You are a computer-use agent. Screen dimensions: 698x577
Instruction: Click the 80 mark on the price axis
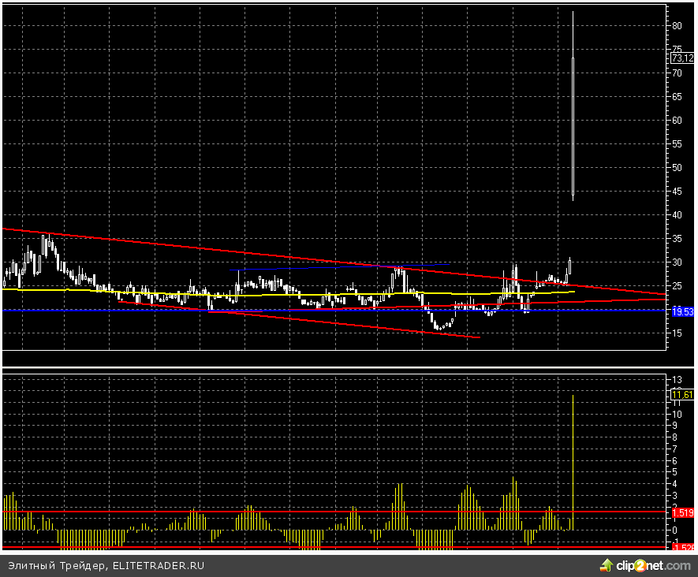[x=677, y=25]
